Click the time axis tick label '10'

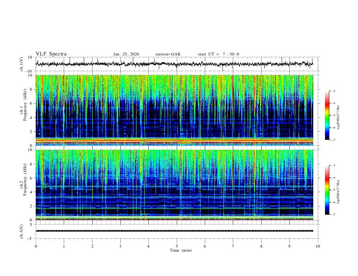tap(318, 246)
